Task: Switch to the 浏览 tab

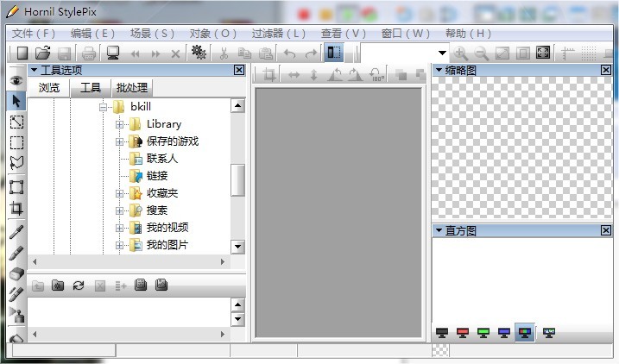Action: pos(49,87)
